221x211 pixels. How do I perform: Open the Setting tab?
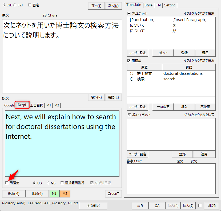coord(170,5)
